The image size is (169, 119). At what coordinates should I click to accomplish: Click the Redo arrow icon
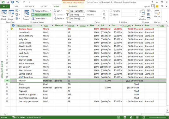[x=24, y=2]
